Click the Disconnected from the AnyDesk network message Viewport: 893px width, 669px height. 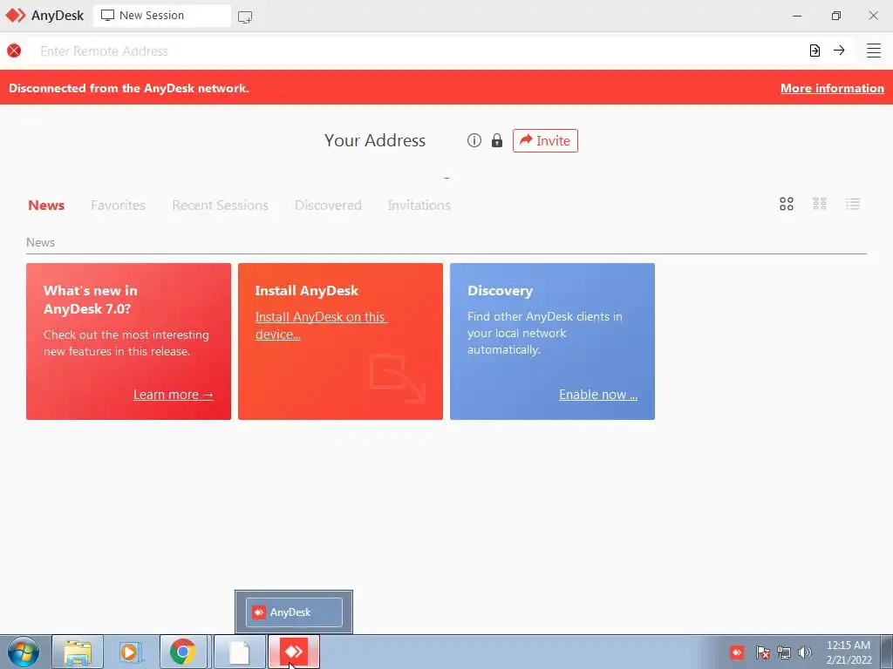[129, 88]
